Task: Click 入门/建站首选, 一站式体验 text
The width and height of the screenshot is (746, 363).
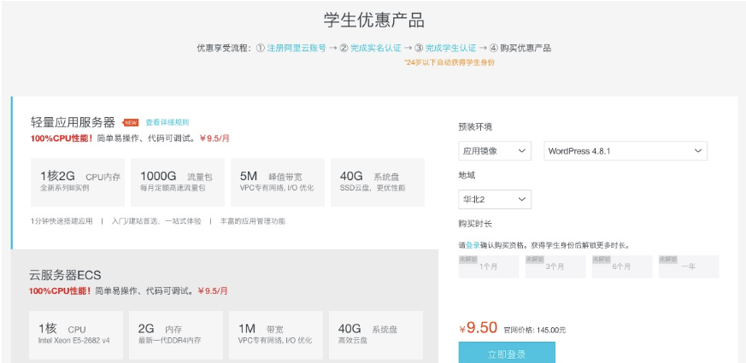Action: tap(156, 221)
